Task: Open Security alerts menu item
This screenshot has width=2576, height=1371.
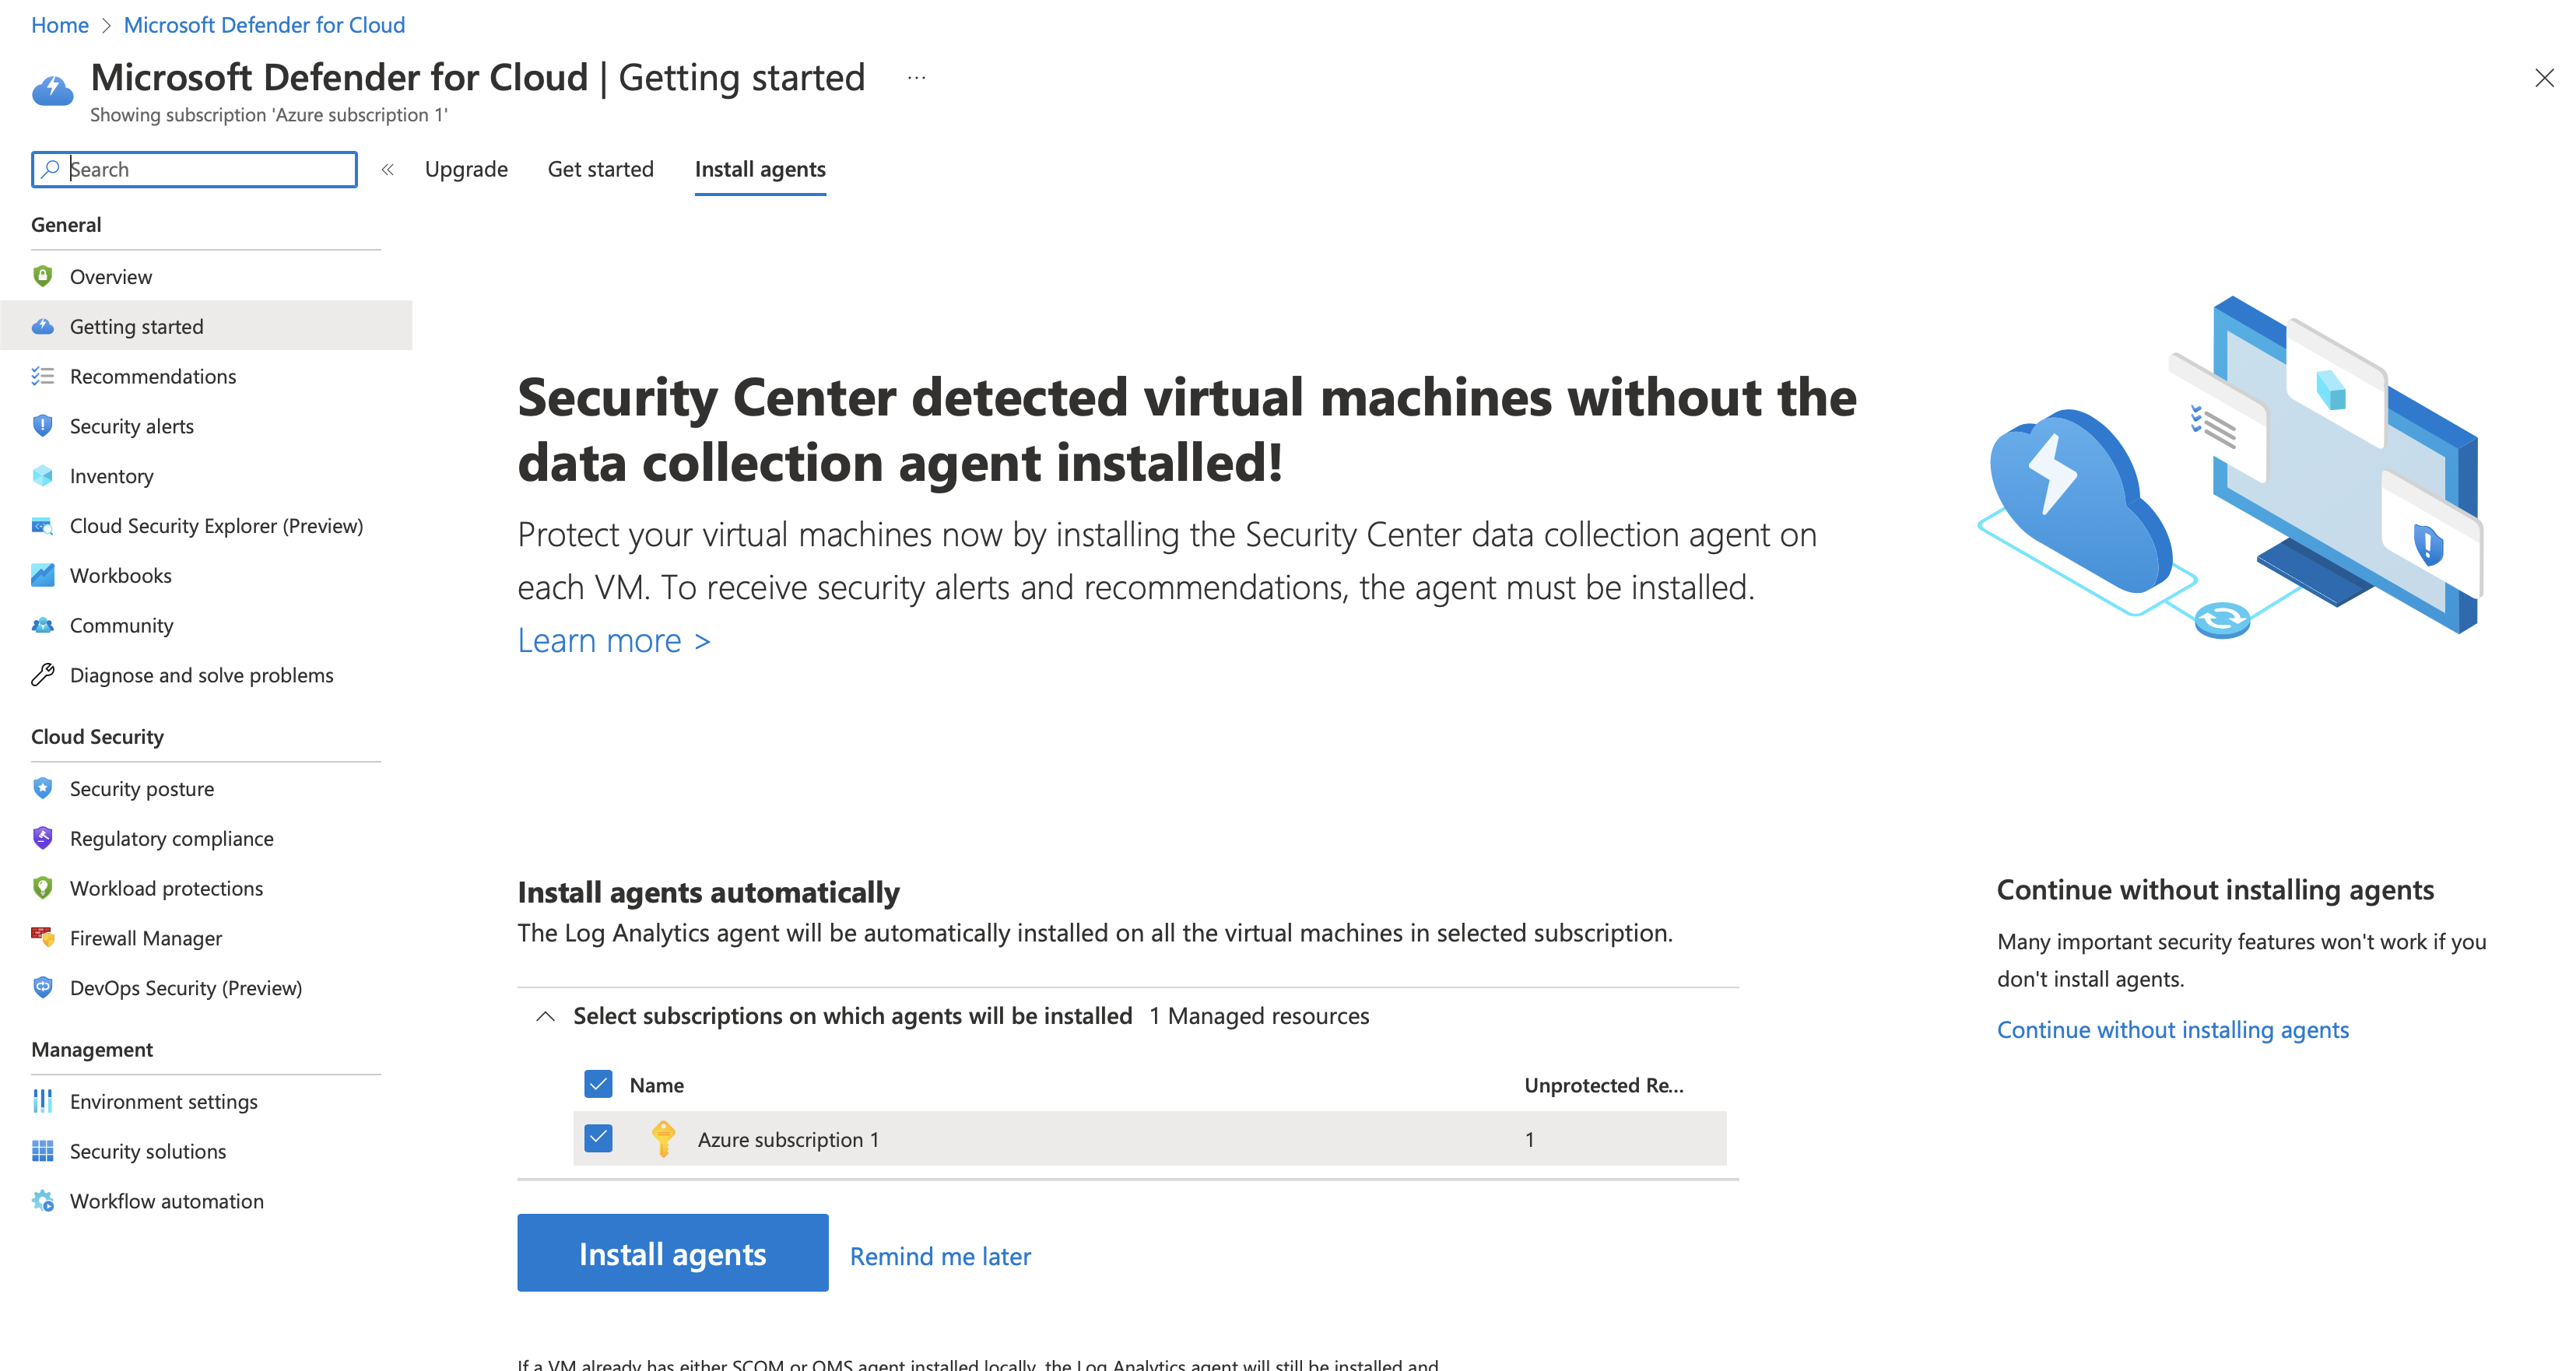Action: pyautogui.click(x=132, y=426)
